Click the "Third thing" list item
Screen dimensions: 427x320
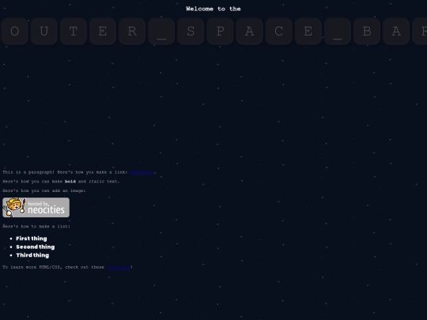pyautogui.click(x=32, y=255)
